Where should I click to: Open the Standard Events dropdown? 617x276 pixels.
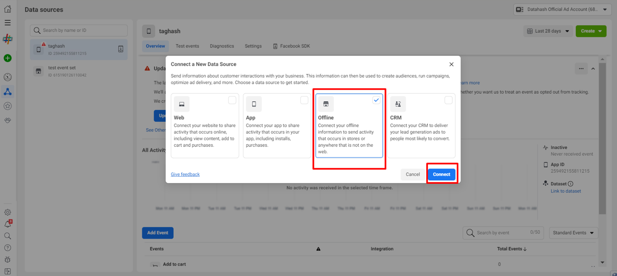tap(573, 233)
